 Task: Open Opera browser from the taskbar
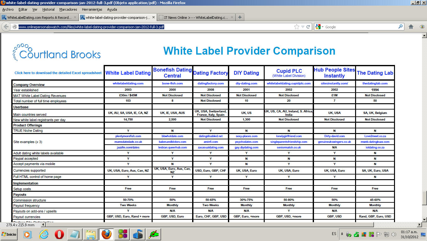click(59, 234)
